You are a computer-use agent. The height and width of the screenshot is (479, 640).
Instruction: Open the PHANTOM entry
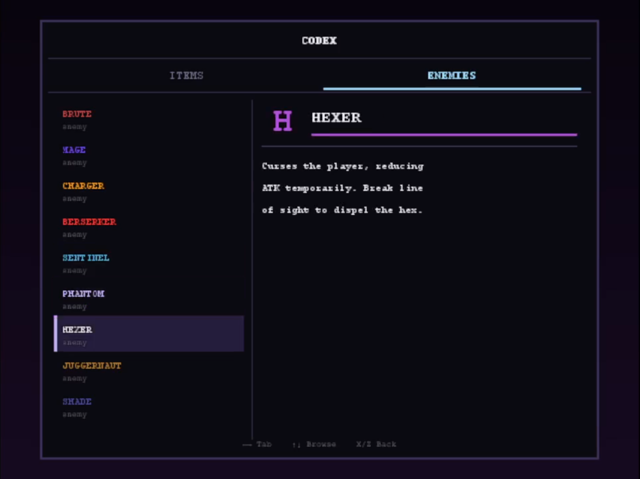tap(149, 300)
